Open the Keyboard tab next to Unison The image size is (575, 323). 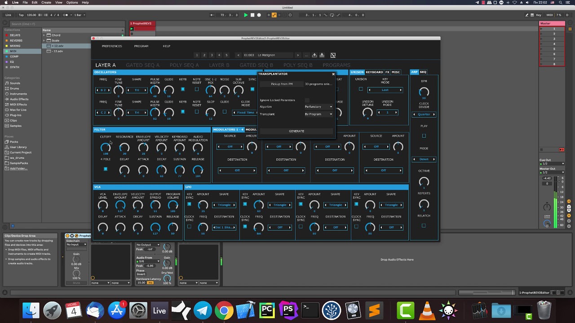coord(374,72)
